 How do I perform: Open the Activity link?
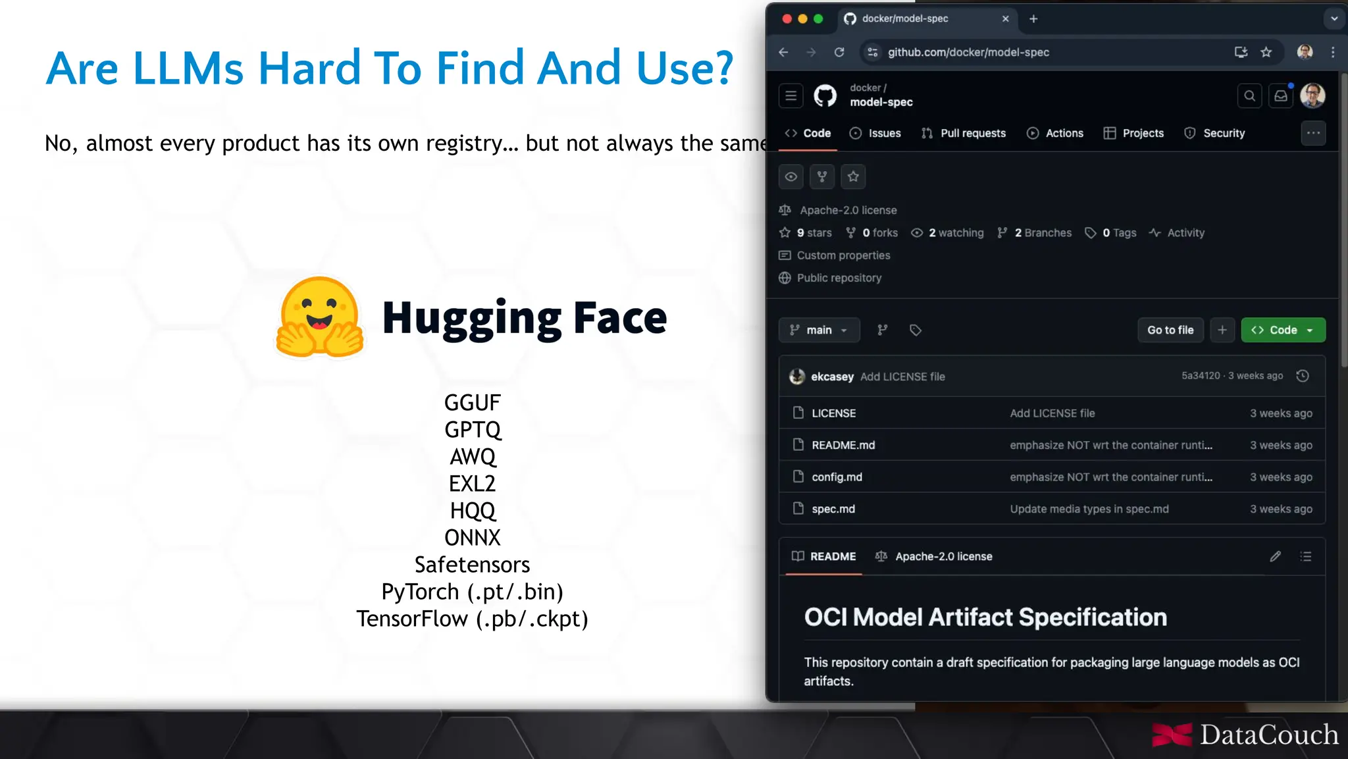tap(1178, 232)
